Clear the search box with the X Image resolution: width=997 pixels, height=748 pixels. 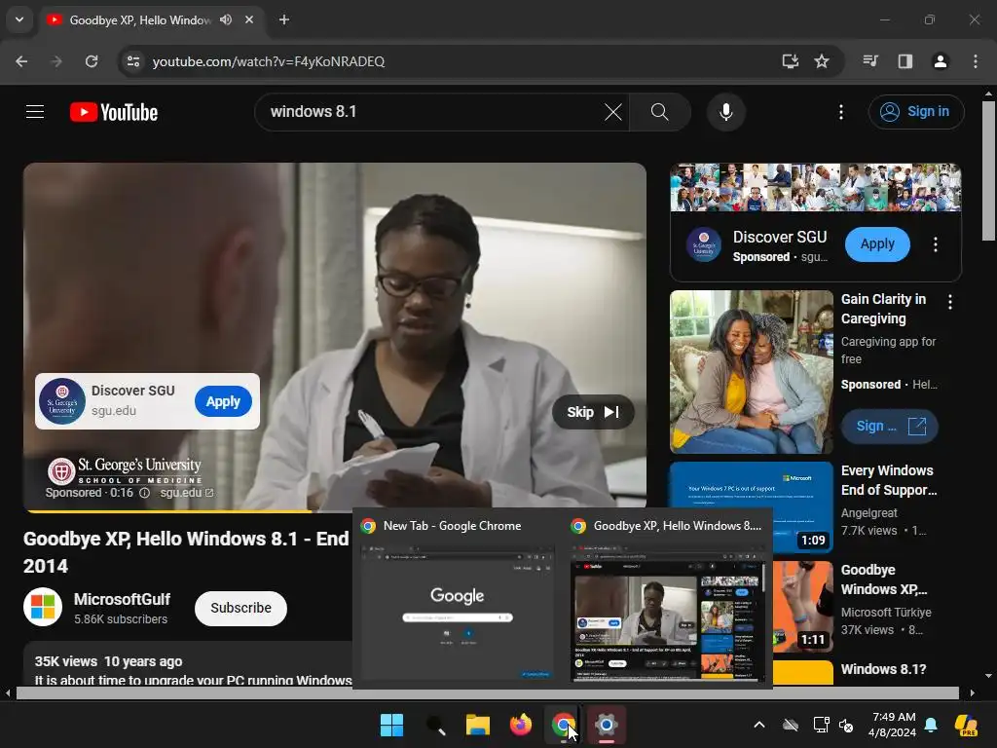[x=613, y=112]
